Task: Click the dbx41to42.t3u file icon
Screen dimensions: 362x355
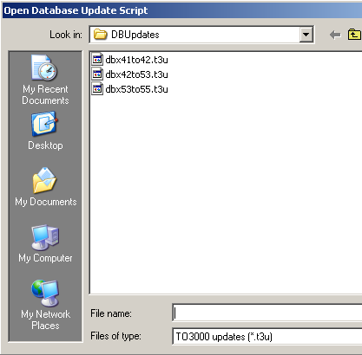Action: tap(97, 59)
